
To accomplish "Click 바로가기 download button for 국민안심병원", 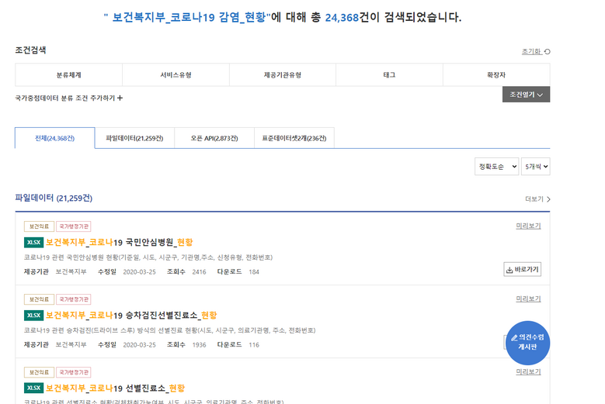I will [522, 270].
